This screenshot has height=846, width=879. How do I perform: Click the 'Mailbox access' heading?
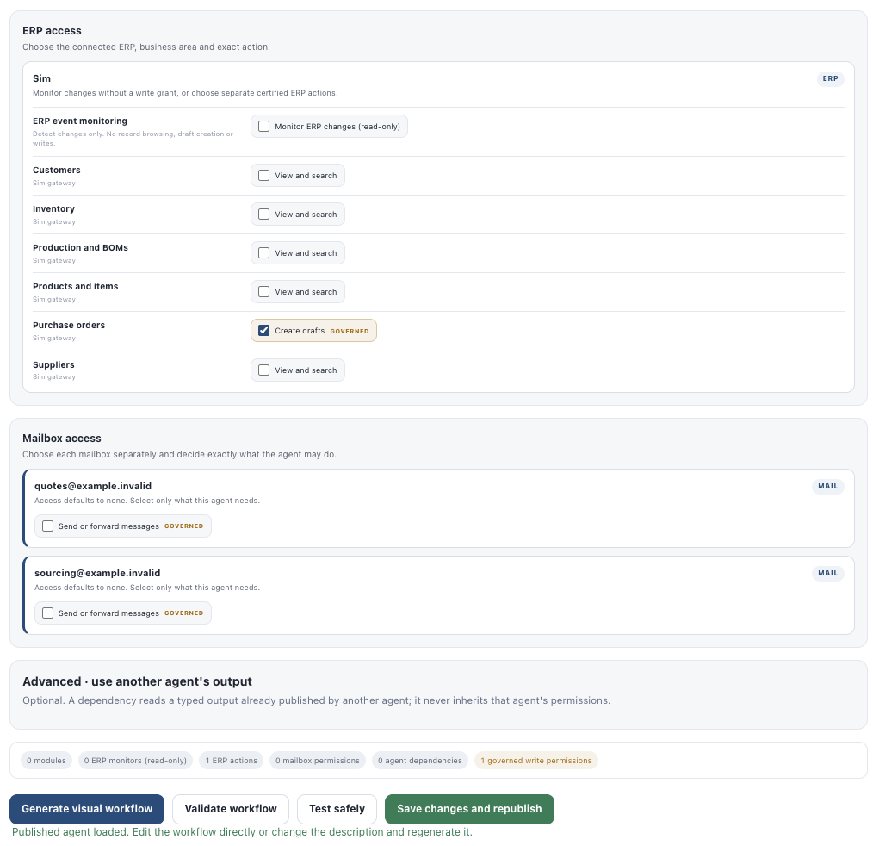pos(62,439)
